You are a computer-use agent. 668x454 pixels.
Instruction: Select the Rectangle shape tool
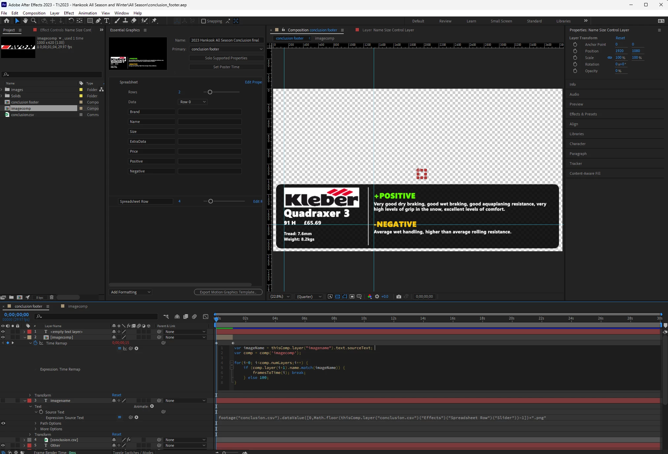[90, 21]
